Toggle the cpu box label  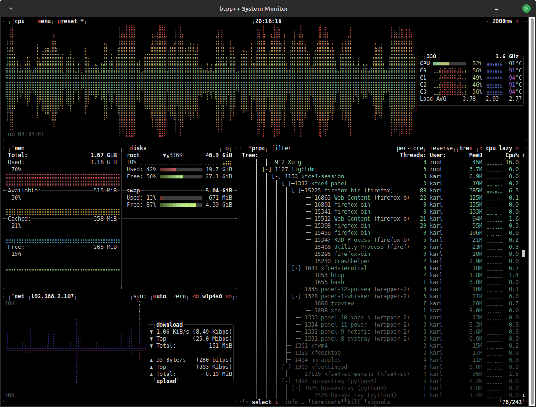(18, 21)
